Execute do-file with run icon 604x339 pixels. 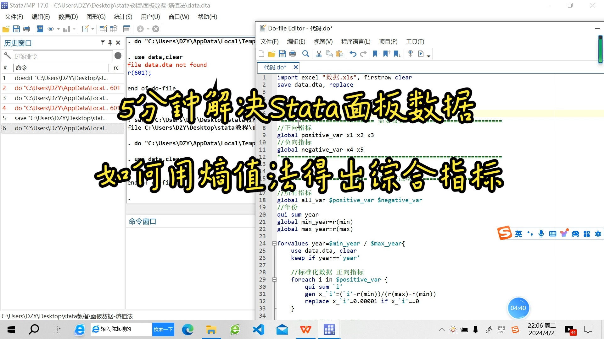pyautogui.click(x=421, y=54)
